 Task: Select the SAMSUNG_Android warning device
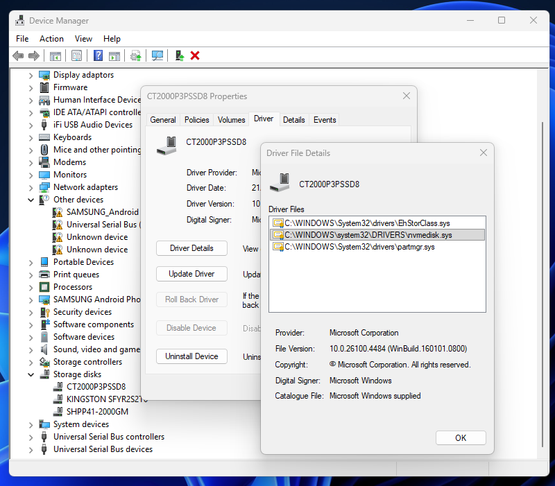coord(102,212)
